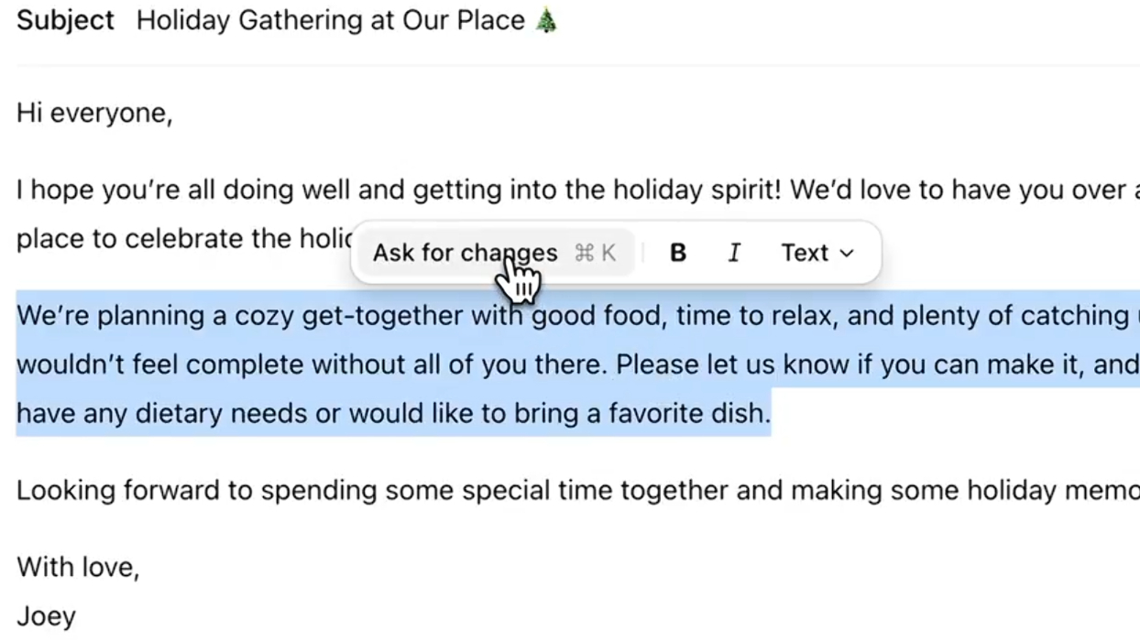The height and width of the screenshot is (641, 1140).
Task: Click highlighted line "We're planning a cozy get-together"
Action: pyautogui.click(x=275, y=316)
